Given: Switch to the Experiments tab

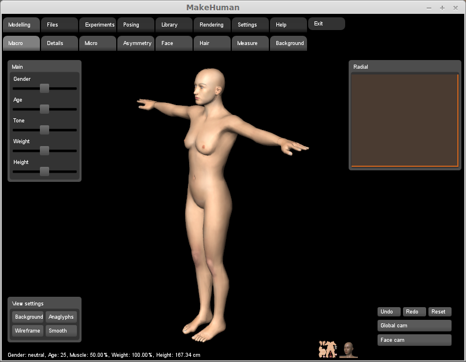Looking at the screenshot, I should pos(98,25).
